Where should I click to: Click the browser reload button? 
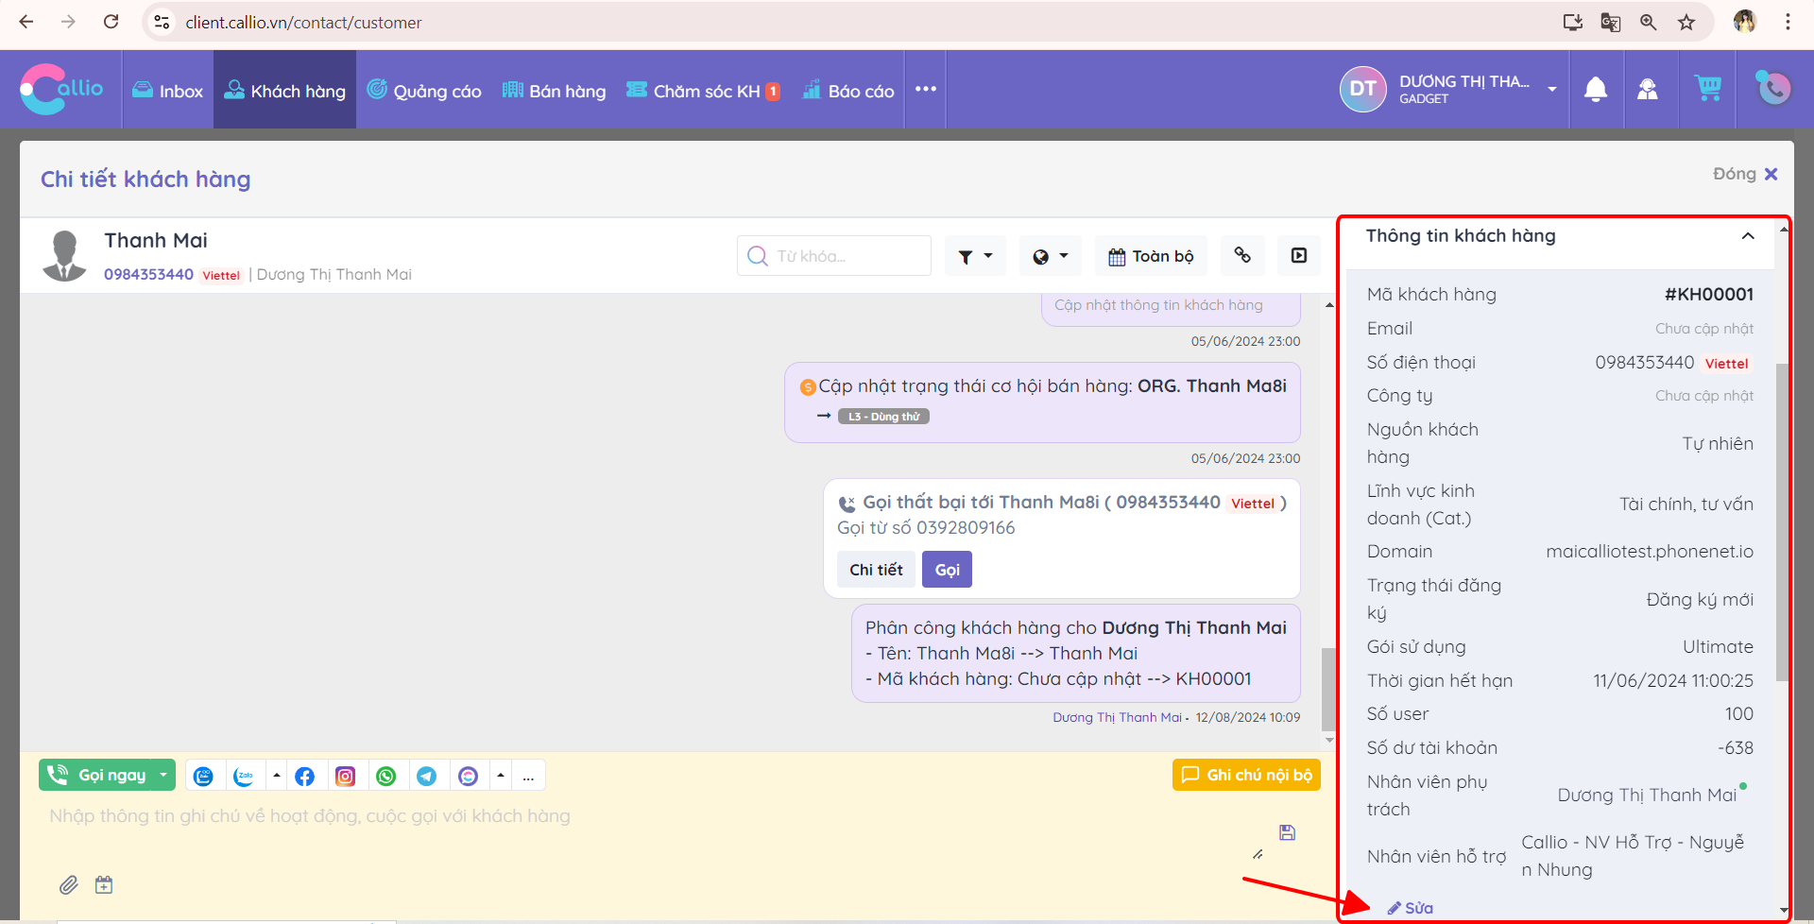(x=111, y=22)
